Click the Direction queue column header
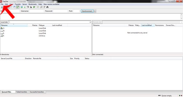The height and width of the screenshot is (97, 183). 28,59
